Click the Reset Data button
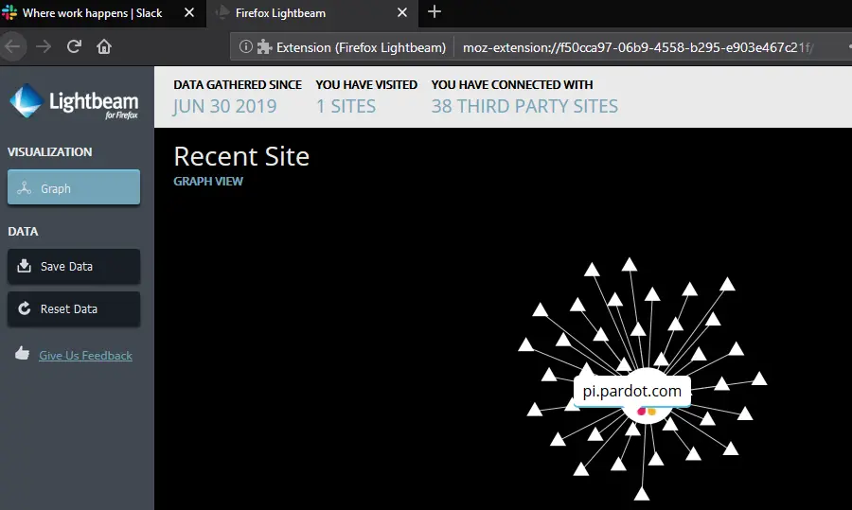The height and width of the screenshot is (510, 852). tap(74, 308)
